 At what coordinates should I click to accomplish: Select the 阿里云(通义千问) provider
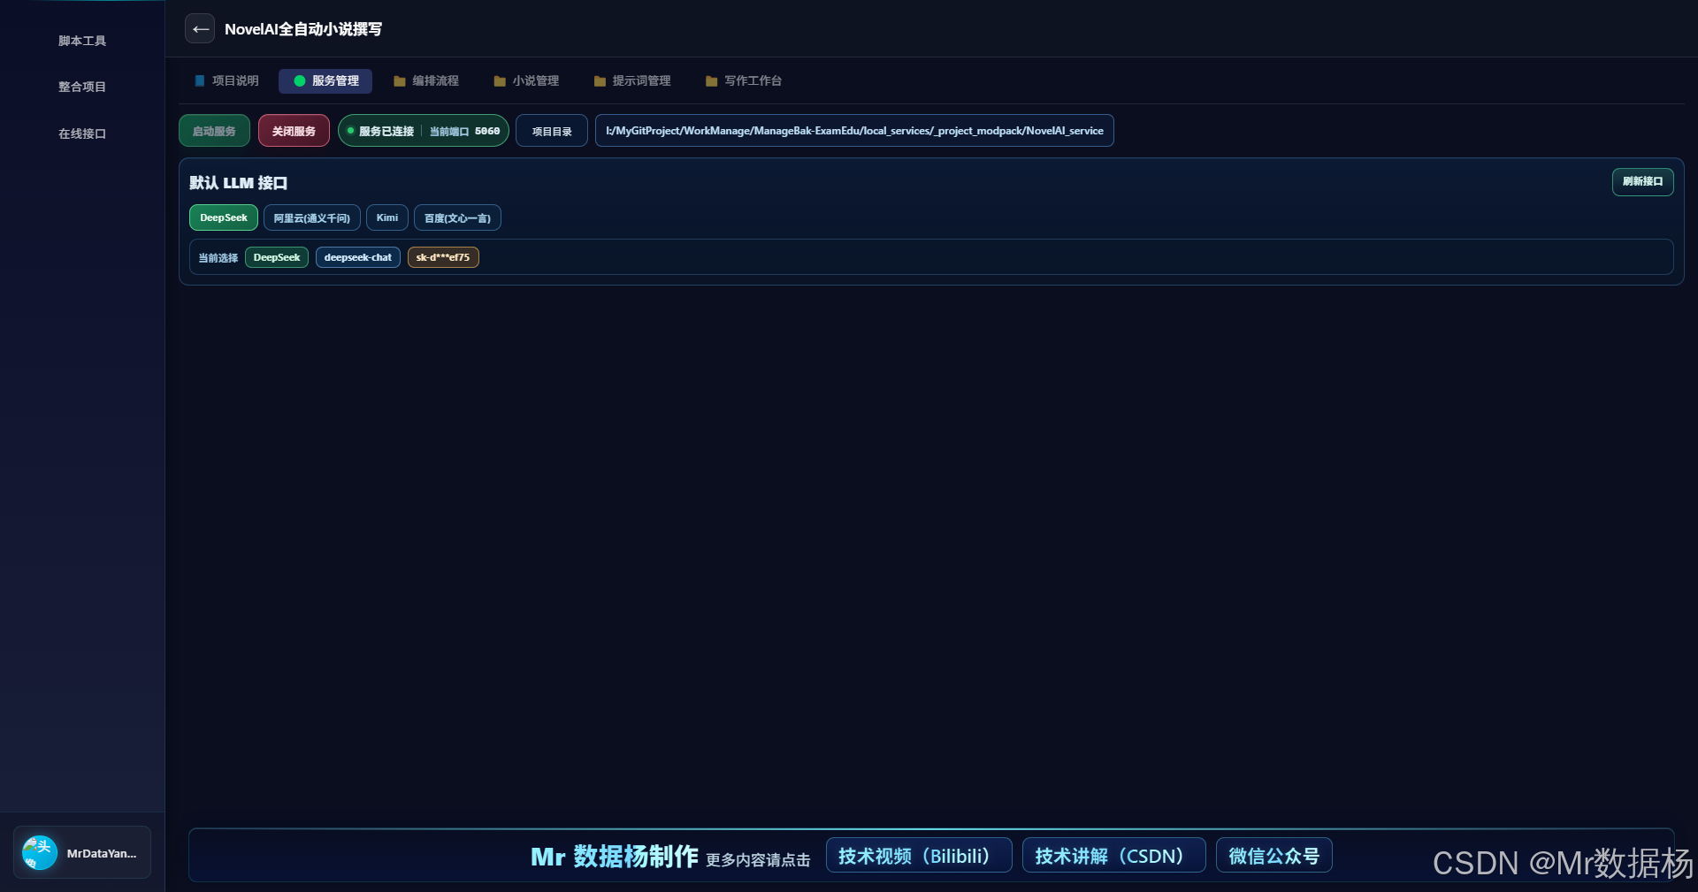(x=311, y=217)
